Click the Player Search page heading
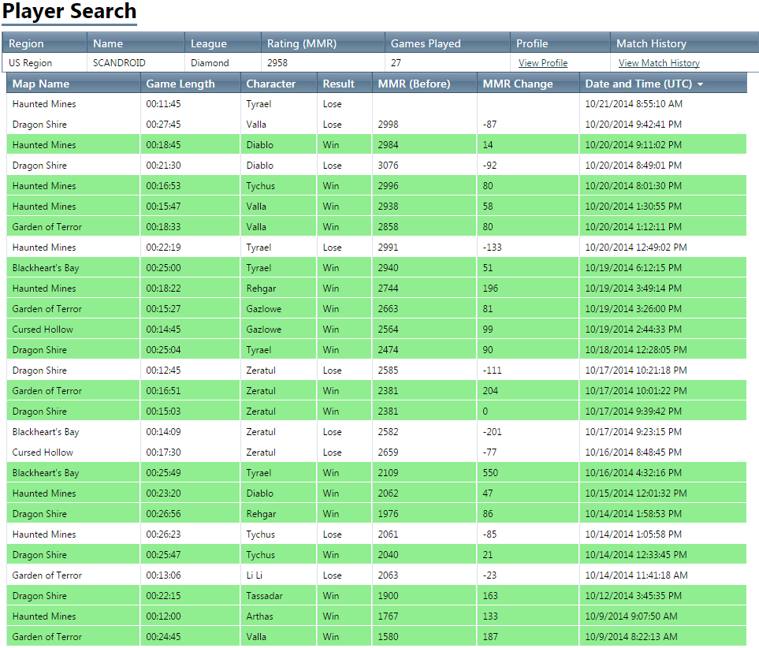 click(69, 12)
